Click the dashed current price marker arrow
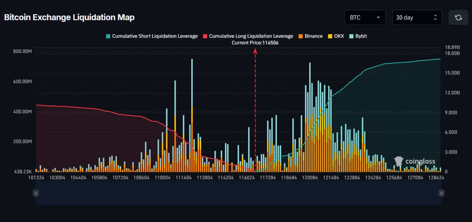Image resolution: width=472 pixels, height=222 pixels. (x=255, y=51)
